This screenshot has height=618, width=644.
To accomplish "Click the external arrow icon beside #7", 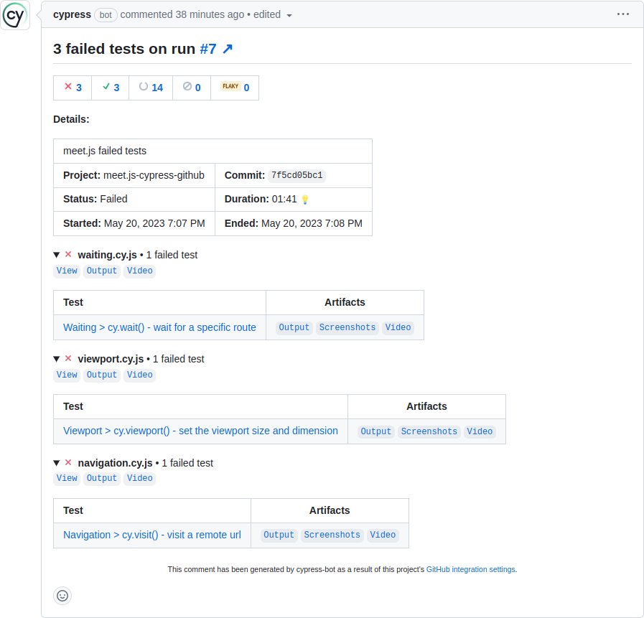I will 228,49.
